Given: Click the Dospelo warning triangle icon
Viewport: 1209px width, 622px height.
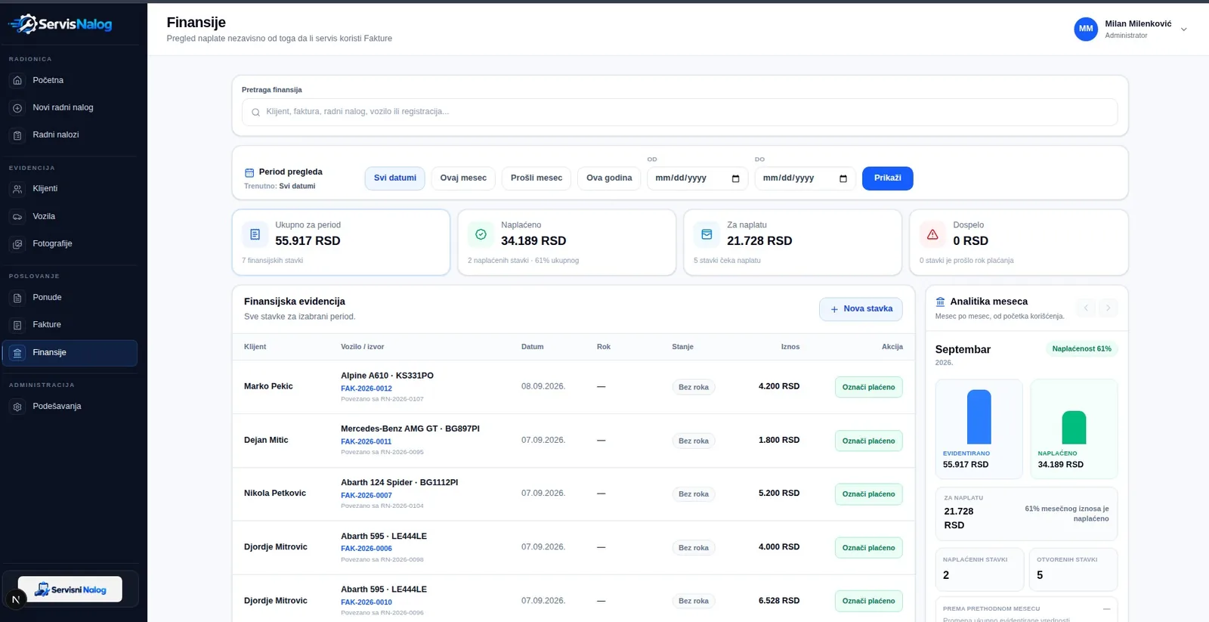Looking at the screenshot, I should pos(932,234).
